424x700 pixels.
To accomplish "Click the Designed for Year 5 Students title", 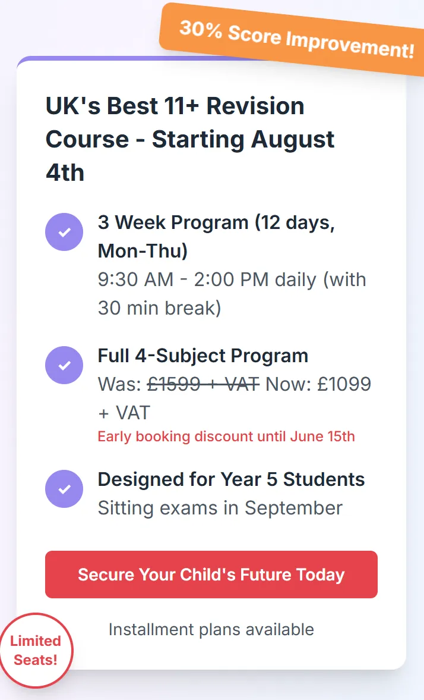I will 231,479.
